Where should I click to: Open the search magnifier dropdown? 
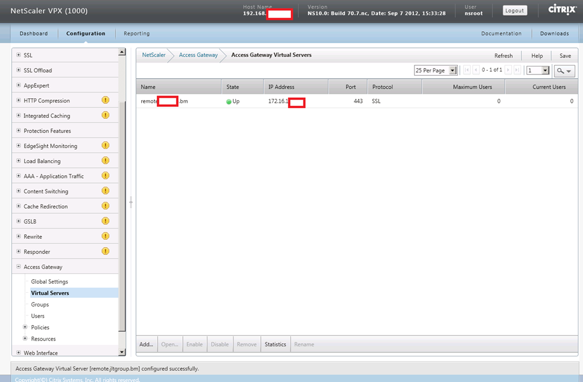[564, 70]
